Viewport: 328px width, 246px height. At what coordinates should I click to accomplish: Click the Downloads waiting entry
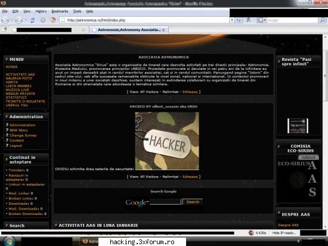(x=18, y=204)
